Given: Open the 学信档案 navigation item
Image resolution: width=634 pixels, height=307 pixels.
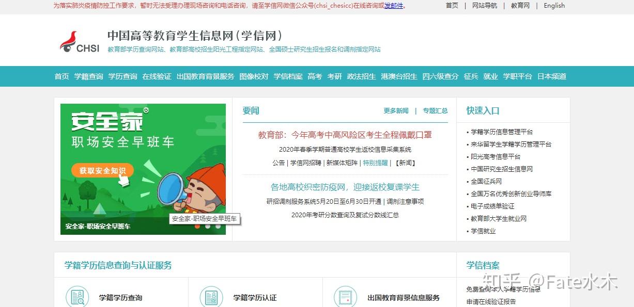Looking at the screenshot, I should pos(288,76).
